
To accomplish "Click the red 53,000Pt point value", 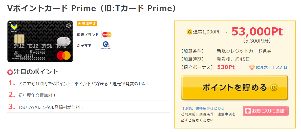I will [257, 32].
